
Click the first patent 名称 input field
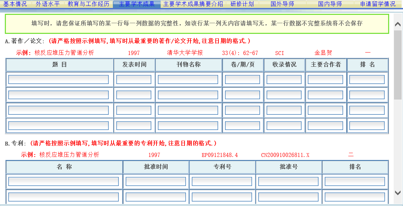tap(64, 181)
